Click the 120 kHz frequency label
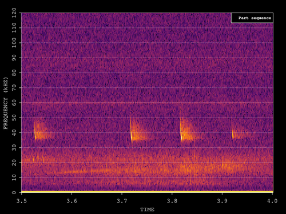This screenshot has width=286, height=214. coord(14,13)
